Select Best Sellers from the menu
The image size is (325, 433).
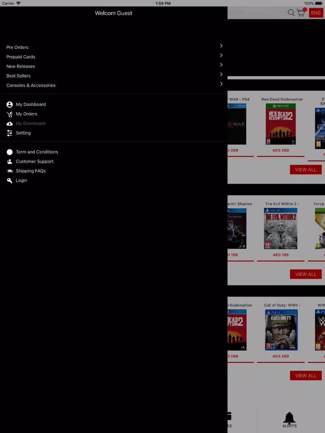(18, 76)
